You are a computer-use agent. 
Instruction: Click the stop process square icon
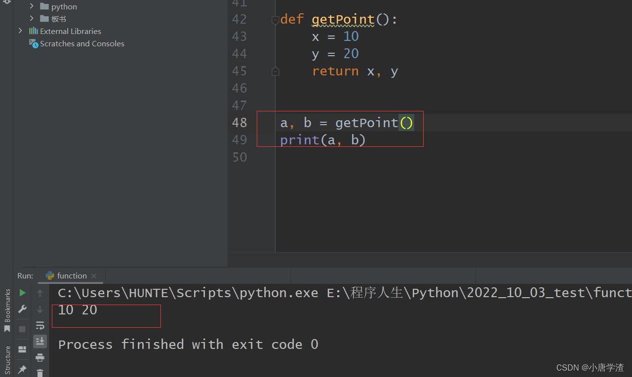pos(22,329)
